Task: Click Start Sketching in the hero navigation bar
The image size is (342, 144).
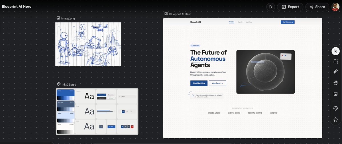Action: point(288,22)
